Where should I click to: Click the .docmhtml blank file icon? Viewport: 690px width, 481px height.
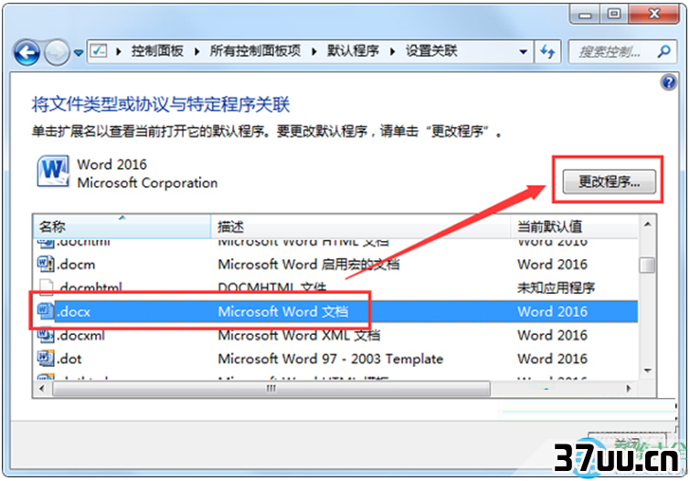(x=46, y=288)
